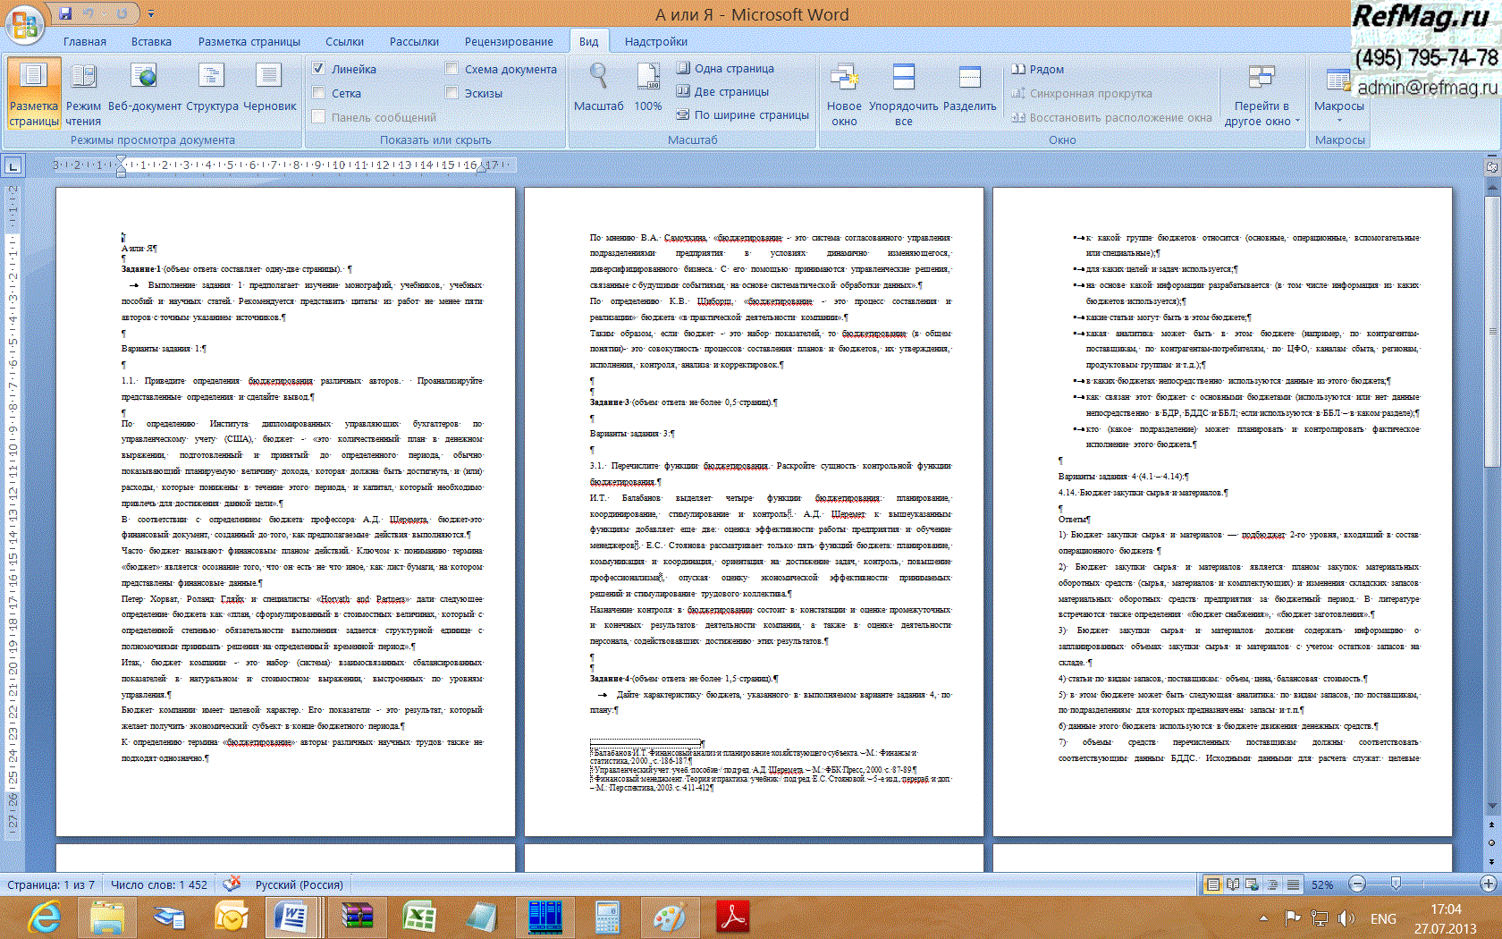Click Новое окно icon

843,80
